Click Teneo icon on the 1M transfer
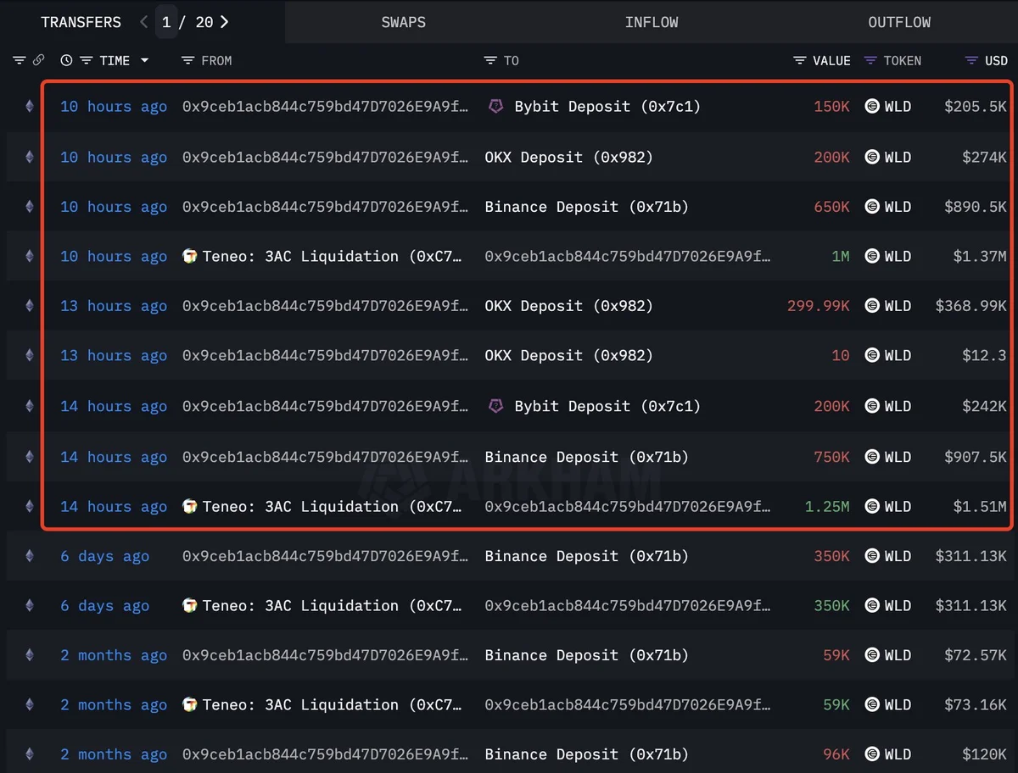This screenshot has height=773, width=1018. 190,256
